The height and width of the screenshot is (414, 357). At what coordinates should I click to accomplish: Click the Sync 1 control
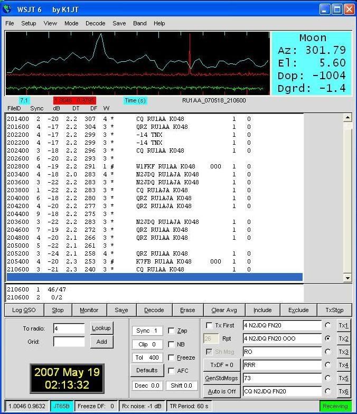147,331
